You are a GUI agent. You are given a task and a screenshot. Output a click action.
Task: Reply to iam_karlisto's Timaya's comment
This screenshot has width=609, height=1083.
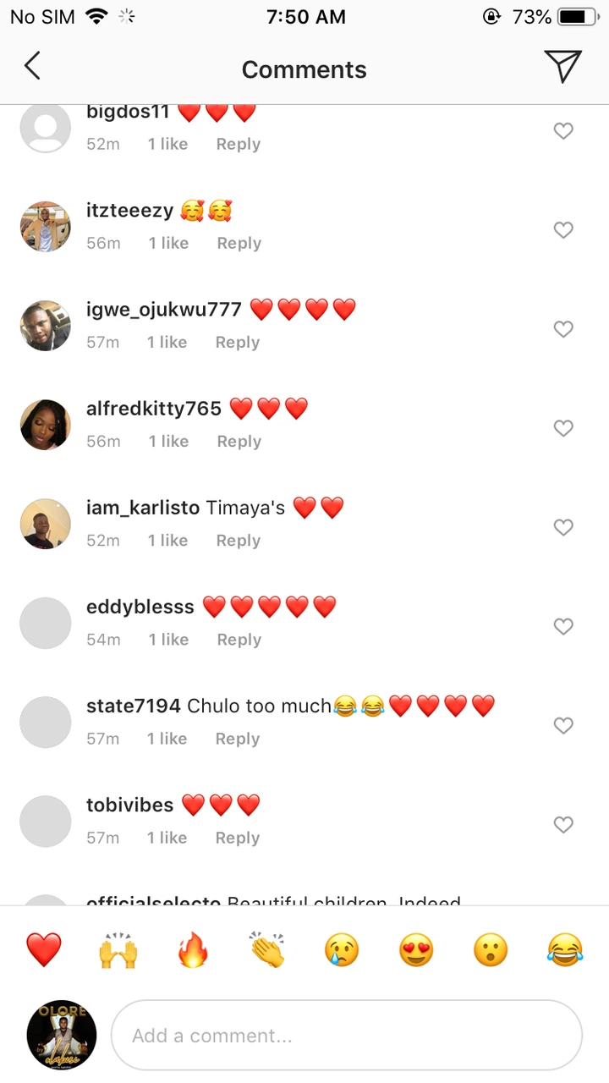[x=239, y=541]
